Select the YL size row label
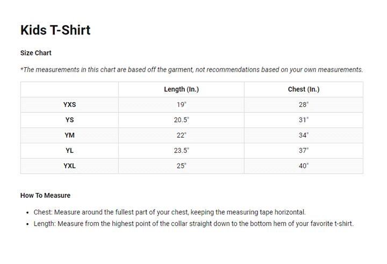This screenshot has width=387, height=264. [69, 151]
